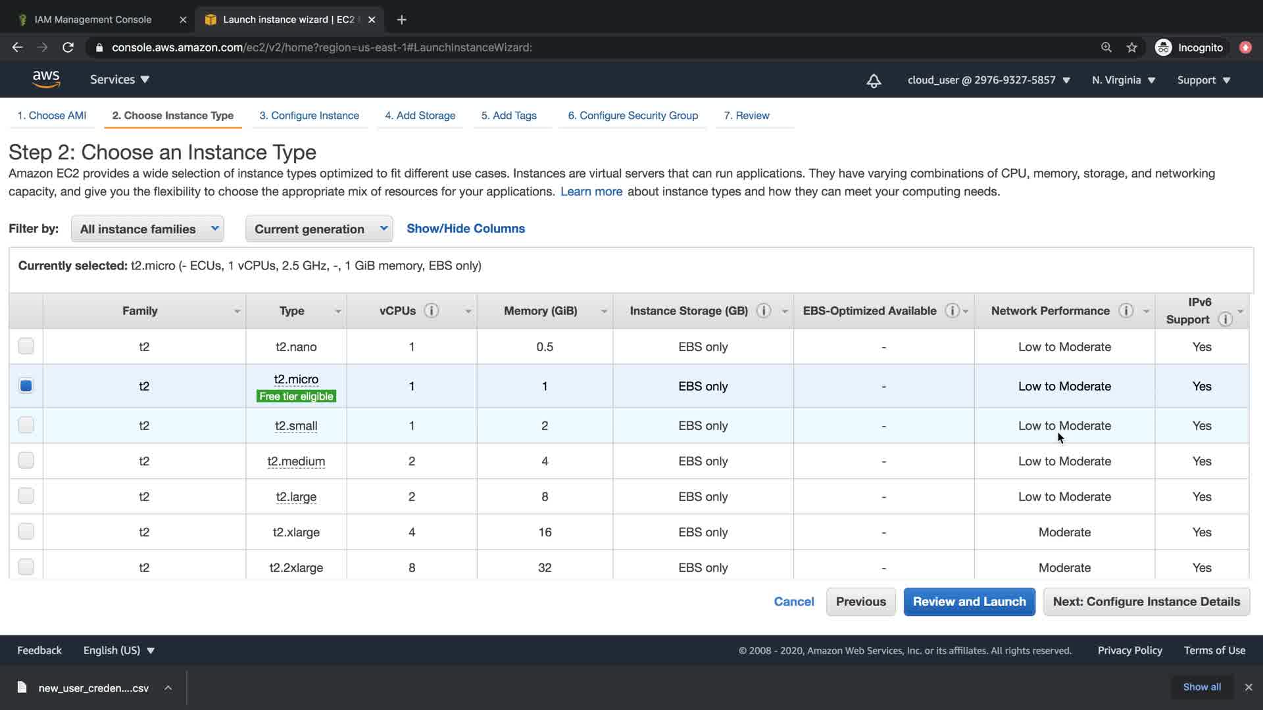The height and width of the screenshot is (710, 1263).
Task: Click Network Performance info icon
Action: click(1126, 311)
